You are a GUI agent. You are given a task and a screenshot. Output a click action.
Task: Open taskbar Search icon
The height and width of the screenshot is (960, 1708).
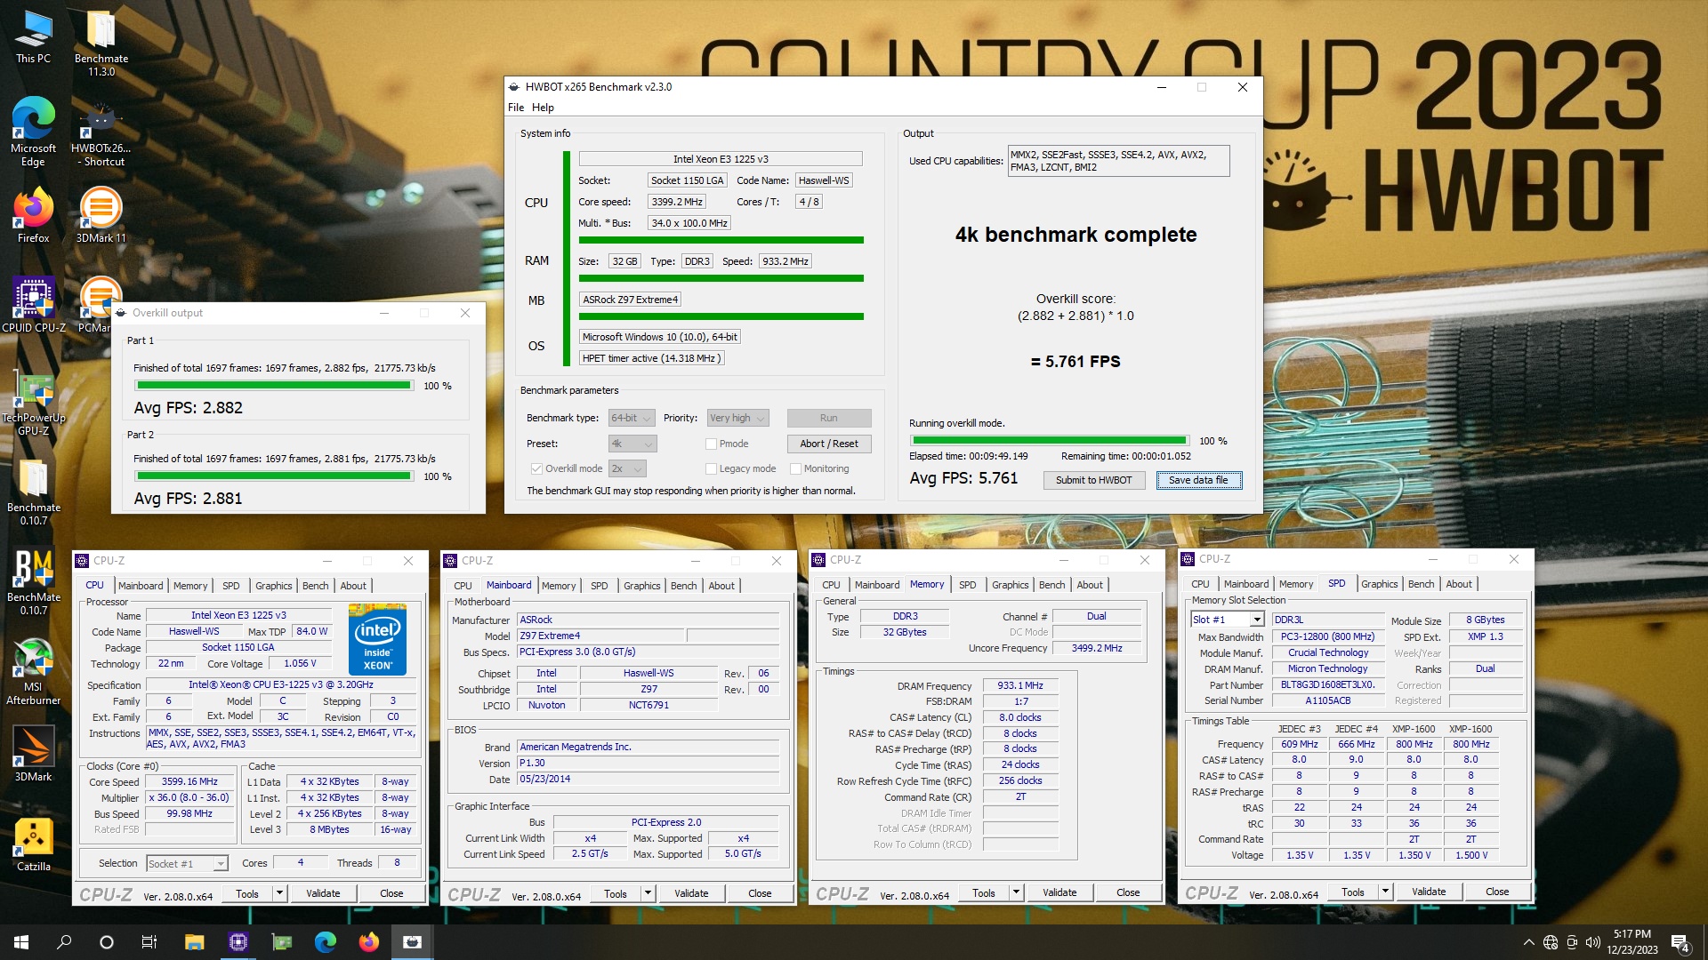[x=64, y=942]
